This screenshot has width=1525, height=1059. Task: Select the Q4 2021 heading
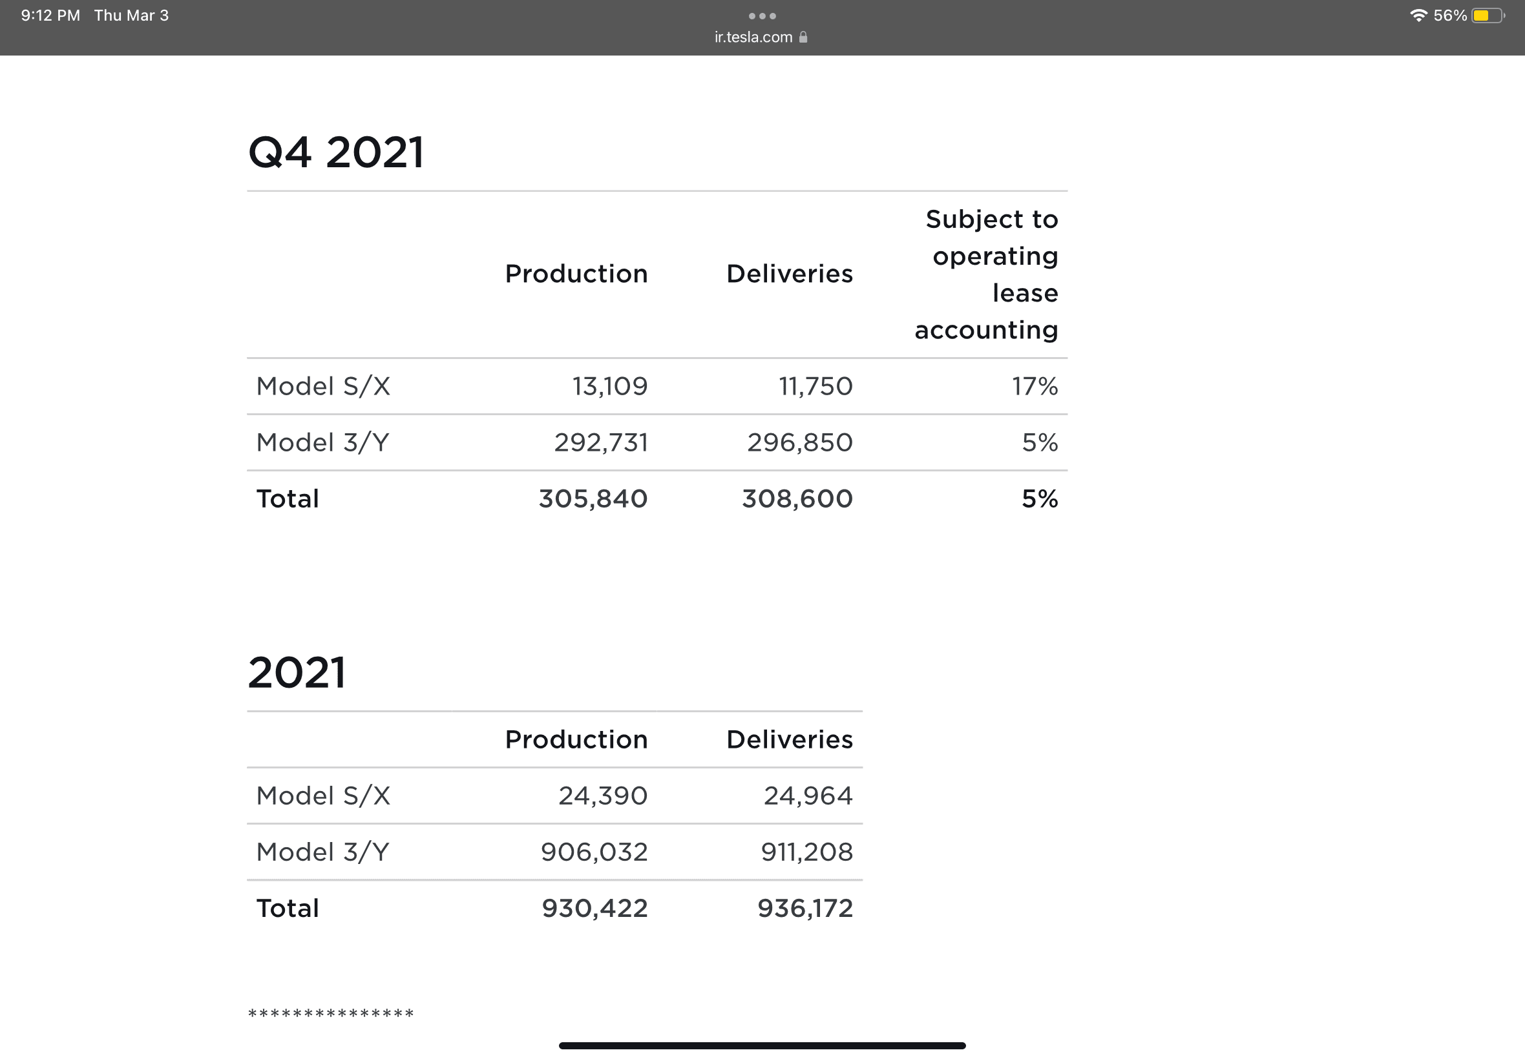[x=336, y=152]
